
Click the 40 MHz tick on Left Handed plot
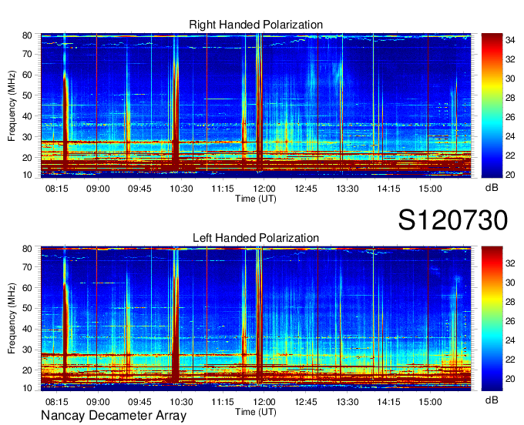(27, 329)
